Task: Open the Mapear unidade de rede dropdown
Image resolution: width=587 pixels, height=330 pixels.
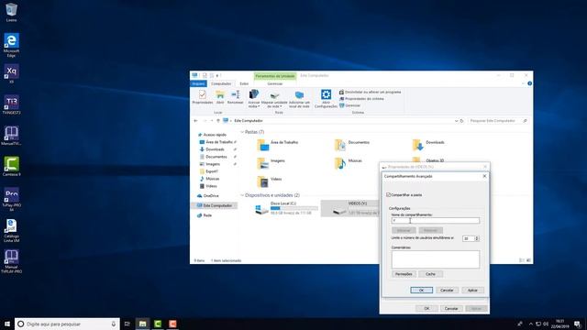Action: 274,99
